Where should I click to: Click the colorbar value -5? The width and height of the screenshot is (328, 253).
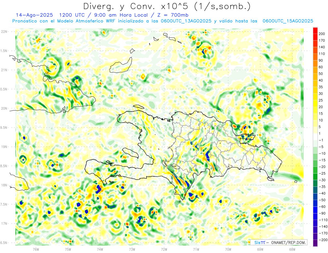tap(321, 147)
